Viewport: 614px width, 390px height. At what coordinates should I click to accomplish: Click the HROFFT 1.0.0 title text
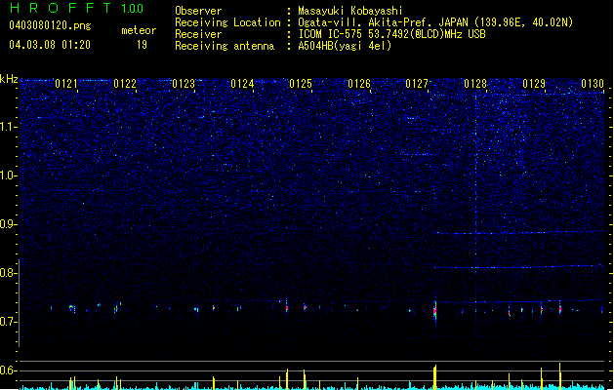77,8
